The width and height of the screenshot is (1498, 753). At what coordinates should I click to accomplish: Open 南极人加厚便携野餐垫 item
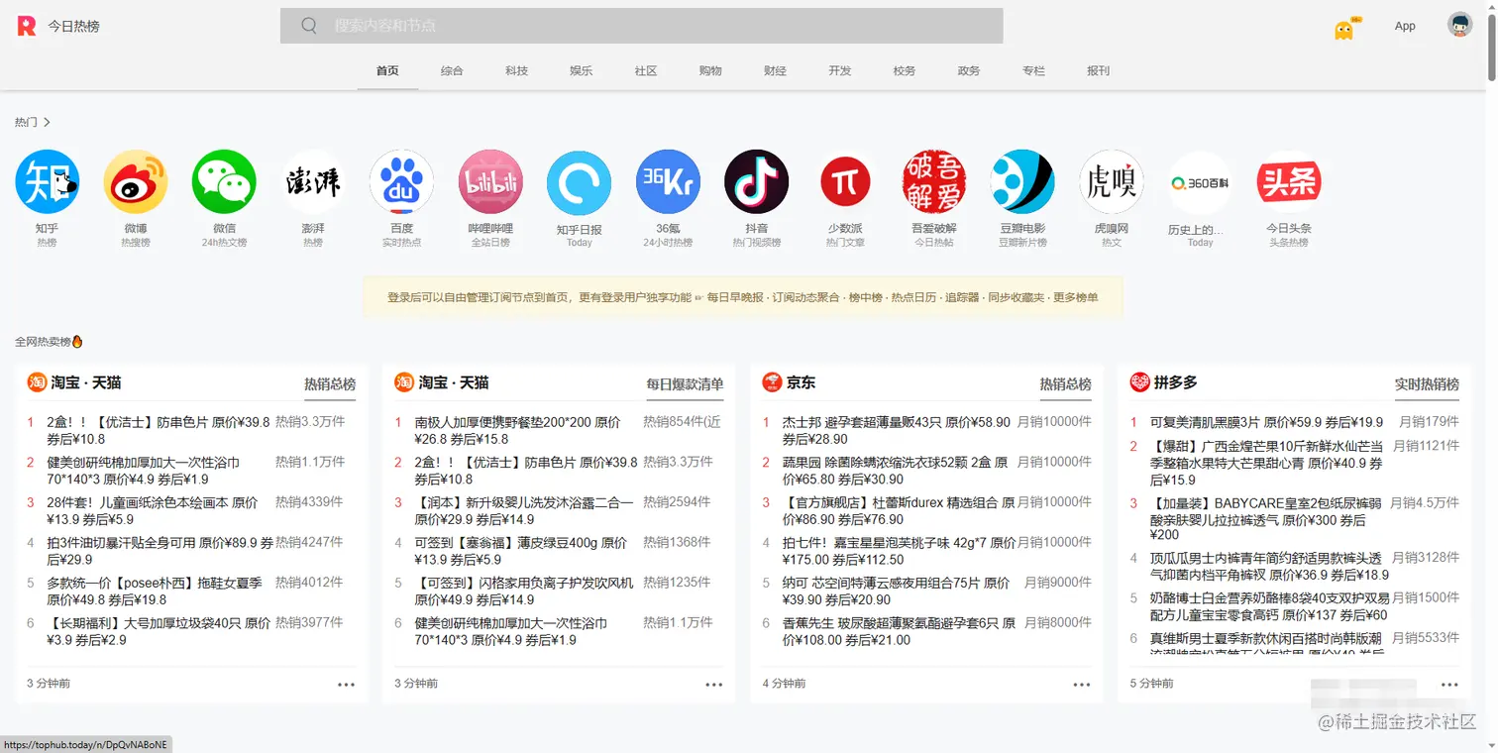coord(517,430)
